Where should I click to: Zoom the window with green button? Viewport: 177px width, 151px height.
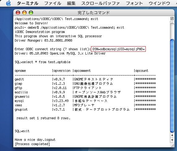pos(31,13)
